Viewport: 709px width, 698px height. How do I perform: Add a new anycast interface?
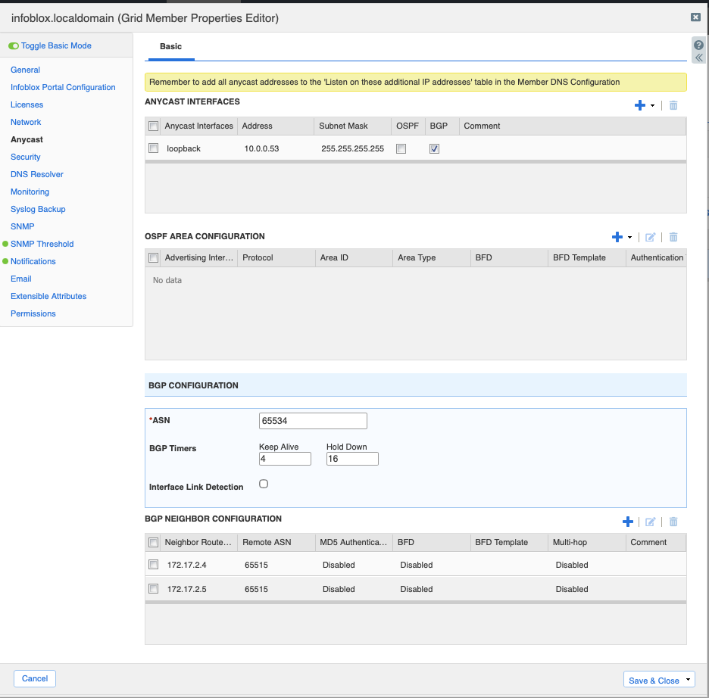[639, 105]
